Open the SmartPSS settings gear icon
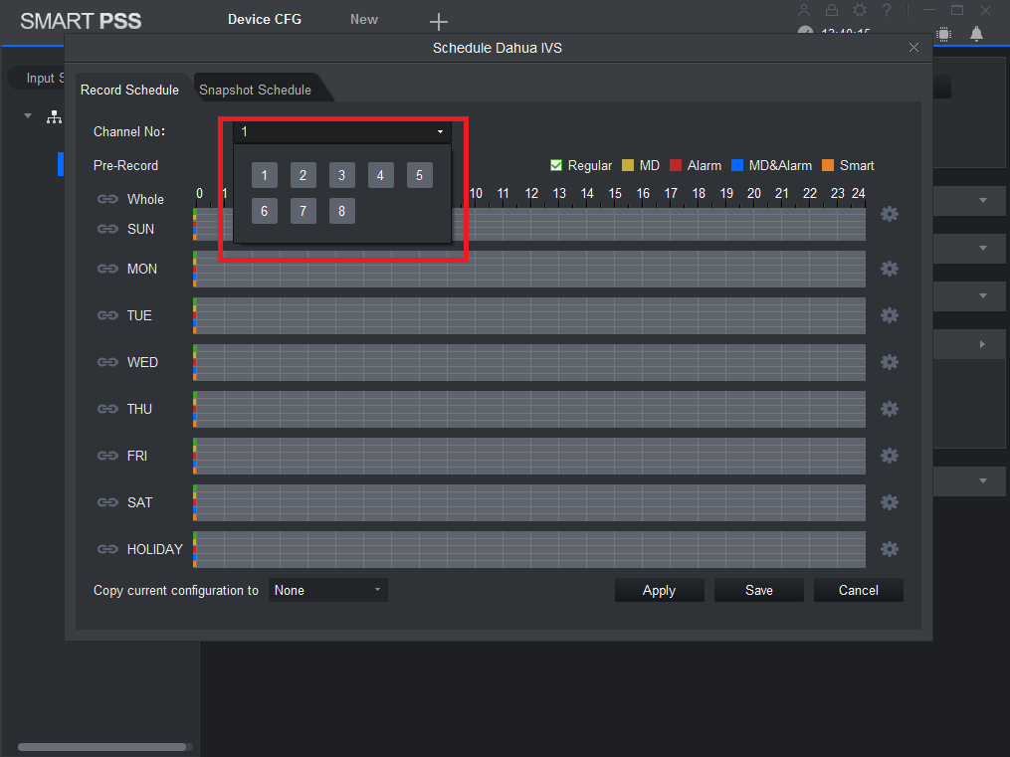1010x757 pixels. click(x=860, y=10)
